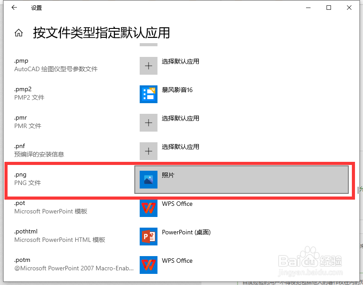Click the Home icon near the page title
The width and height of the screenshot is (363, 285).
[x=18, y=32]
